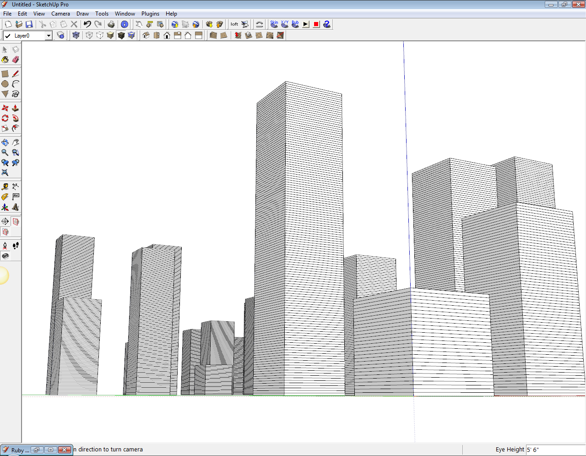The height and width of the screenshot is (456, 586).
Task: Switch to Wireframe face style
Action: (90, 35)
